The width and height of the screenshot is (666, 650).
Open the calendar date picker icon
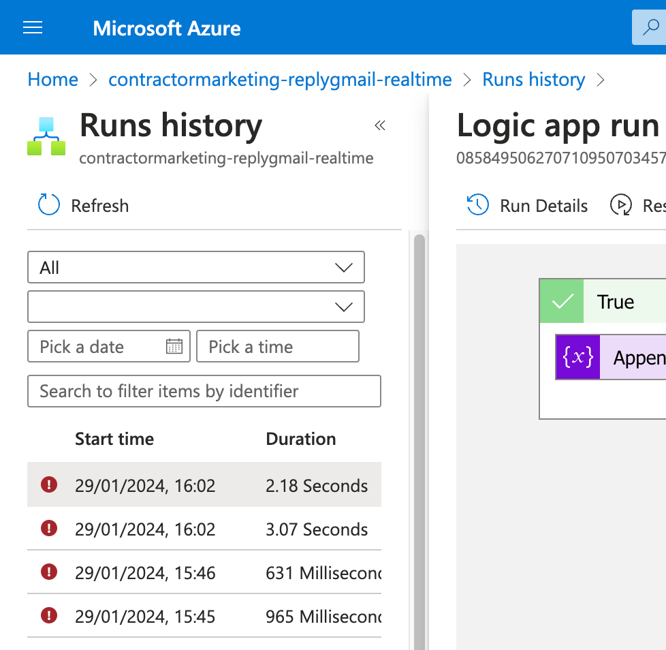point(174,346)
